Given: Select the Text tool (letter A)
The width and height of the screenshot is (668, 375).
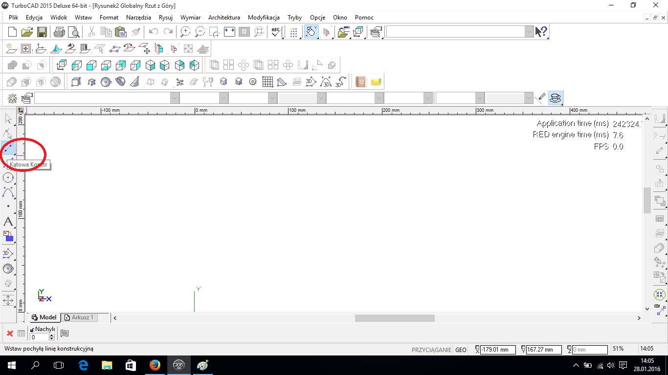Looking at the screenshot, I should click(8, 222).
